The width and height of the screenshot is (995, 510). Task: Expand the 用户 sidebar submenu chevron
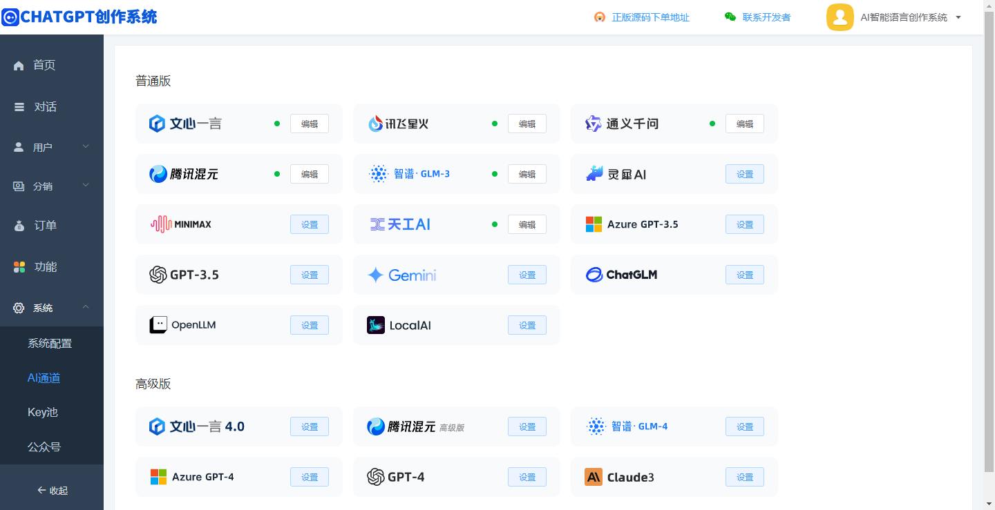[x=86, y=146]
